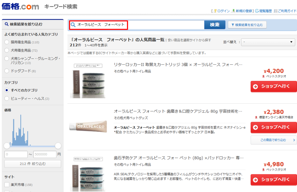Click 櫻屋オンライン楽天市場店 shop name
297x192 pixels.
click(276, 117)
